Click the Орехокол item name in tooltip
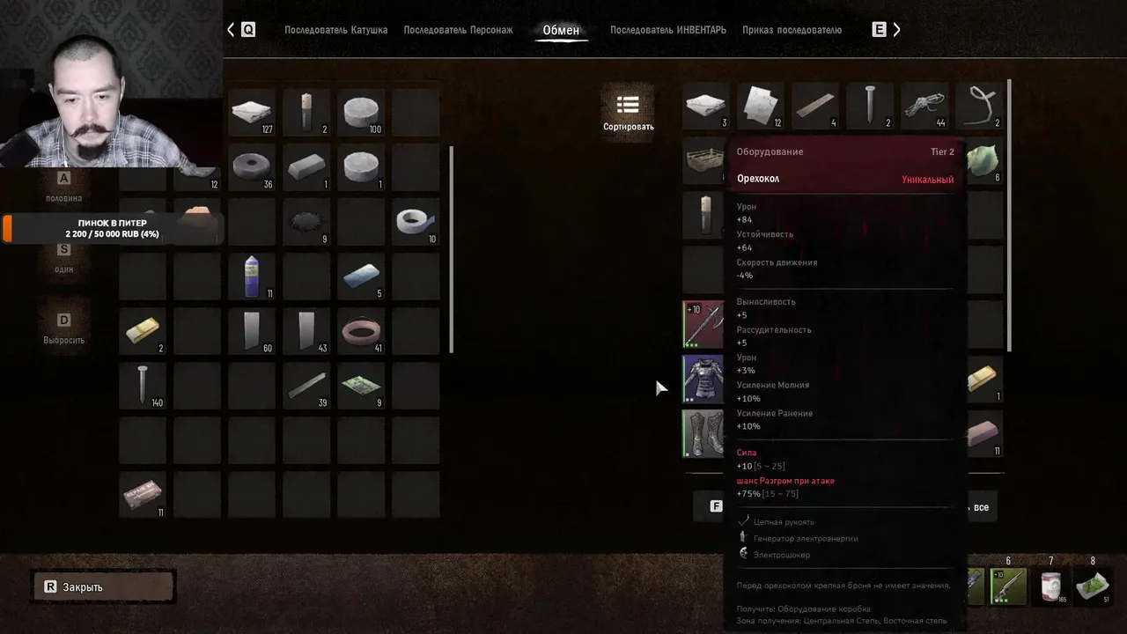The height and width of the screenshot is (634, 1127). (x=758, y=179)
